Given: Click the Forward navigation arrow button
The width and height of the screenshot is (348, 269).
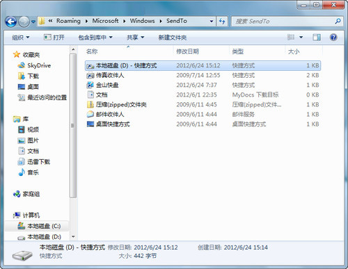Looking at the screenshot, I should [x=24, y=22].
